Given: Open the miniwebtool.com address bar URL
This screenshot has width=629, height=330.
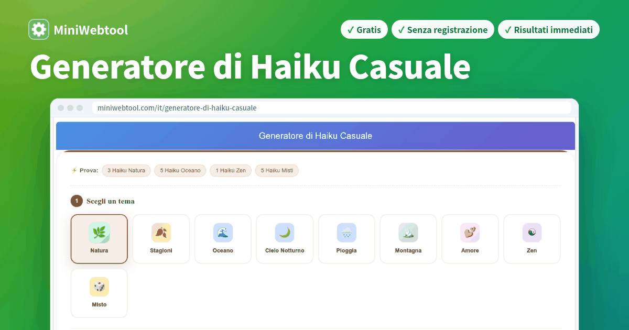Looking at the screenshot, I should click(x=177, y=108).
